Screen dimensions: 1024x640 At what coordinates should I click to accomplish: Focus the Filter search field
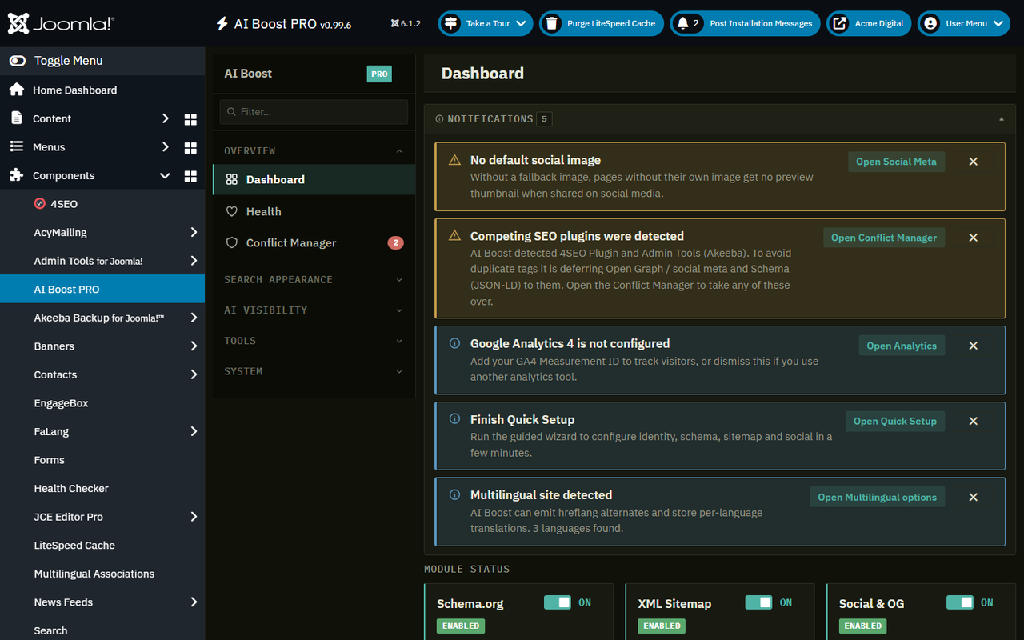tap(314, 112)
